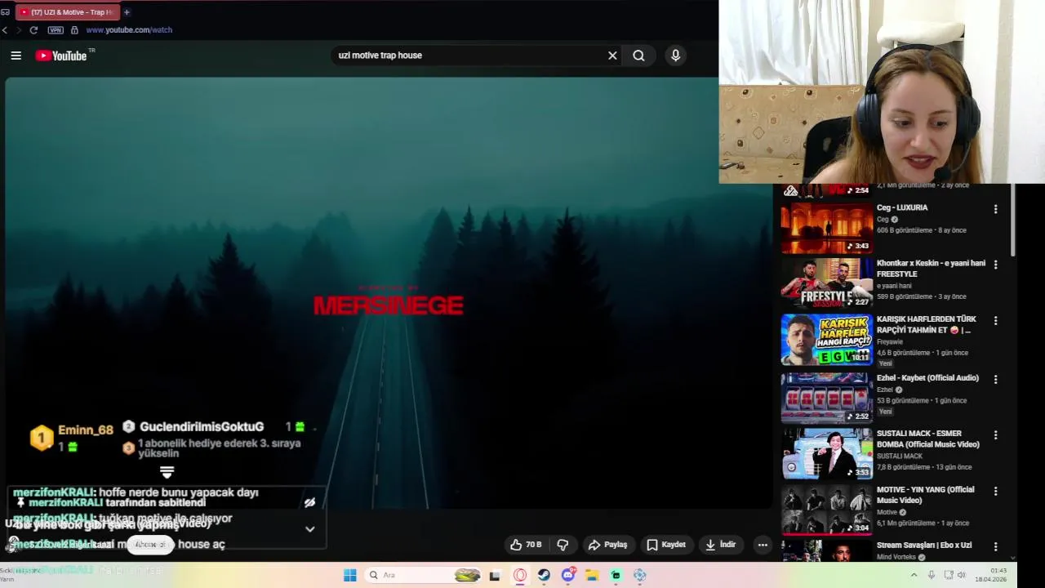Clear the search query with the X
Viewport: 1045px width, 588px height.
coord(612,56)
